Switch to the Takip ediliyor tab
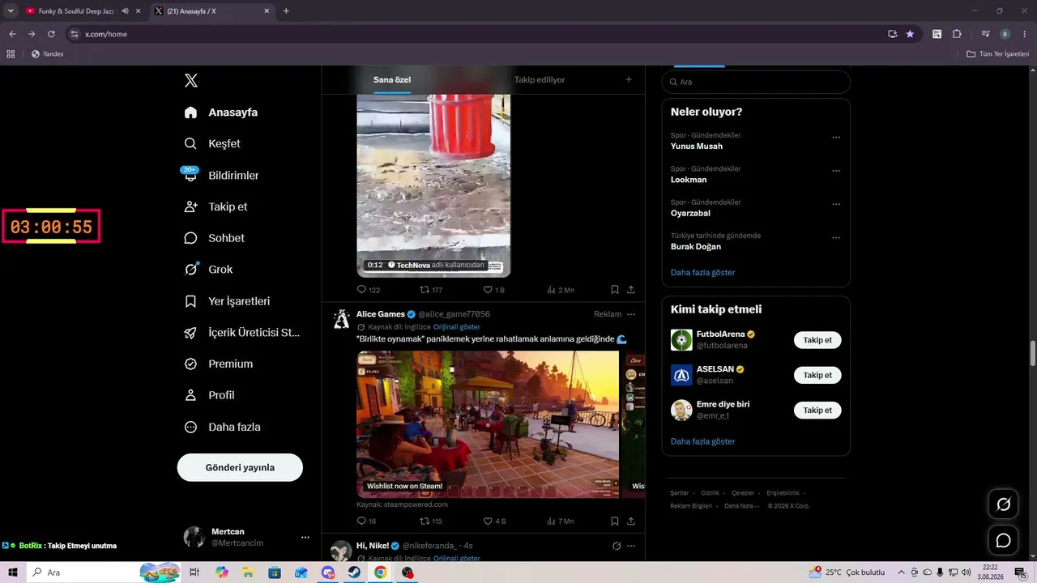Image resolution: width=1037 pixels, height=583 pixels. tap(540, 79)
